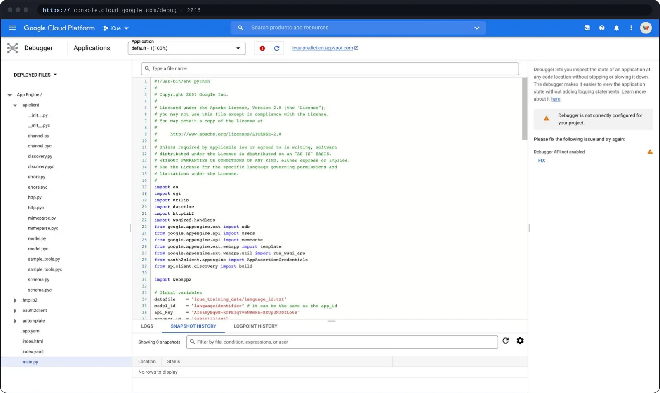Image resolution: width=660 pixels, height=393 pixels.
Task: Focus the snapshot filter input field
Action: click(342, 342)
